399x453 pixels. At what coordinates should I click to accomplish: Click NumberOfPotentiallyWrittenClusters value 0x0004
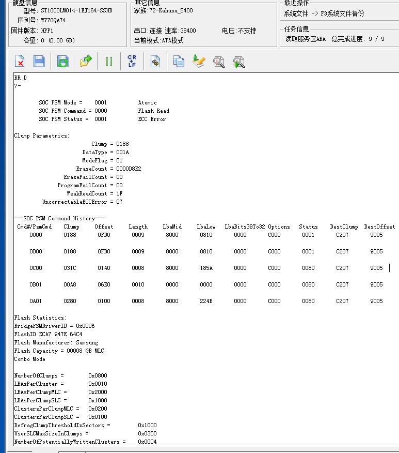click(x=147, y=442)
